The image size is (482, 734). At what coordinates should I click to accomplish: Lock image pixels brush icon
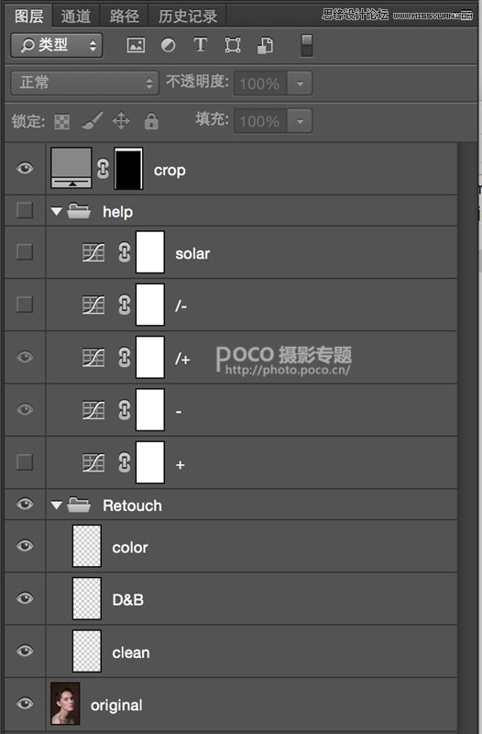point(93,121)
